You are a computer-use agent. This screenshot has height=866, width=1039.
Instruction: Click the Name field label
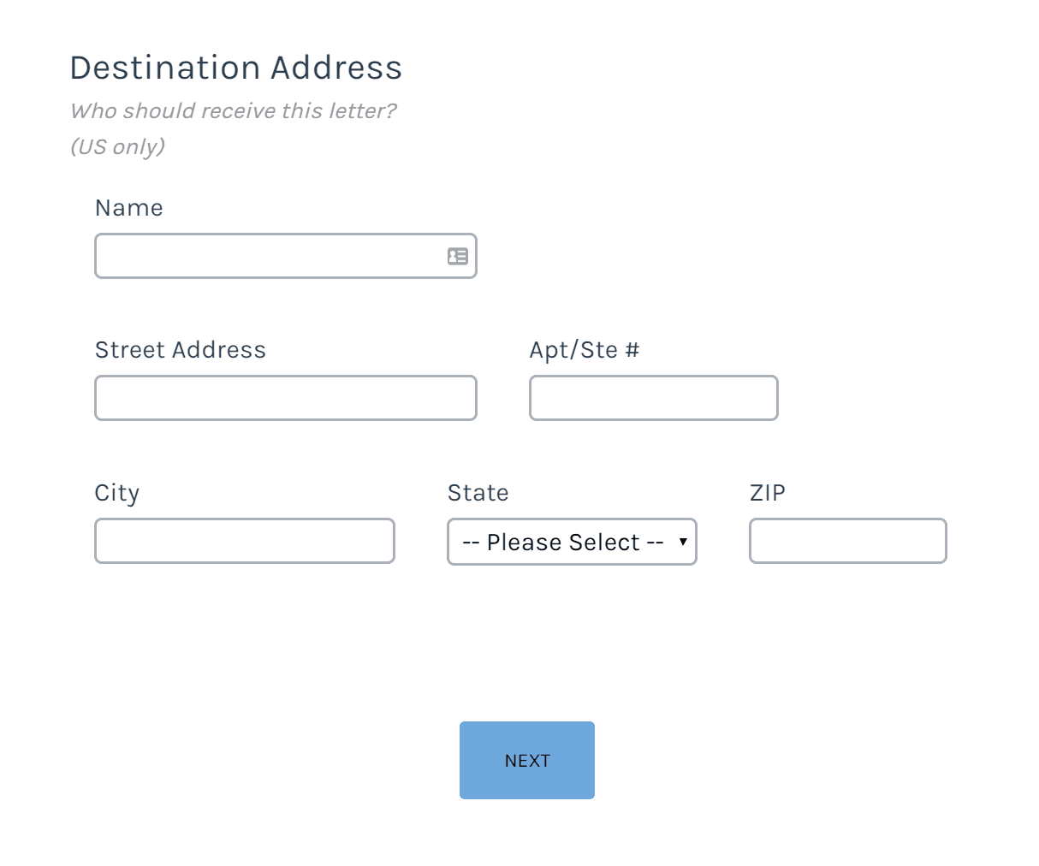pyautogui.click(x=129, y=208)
